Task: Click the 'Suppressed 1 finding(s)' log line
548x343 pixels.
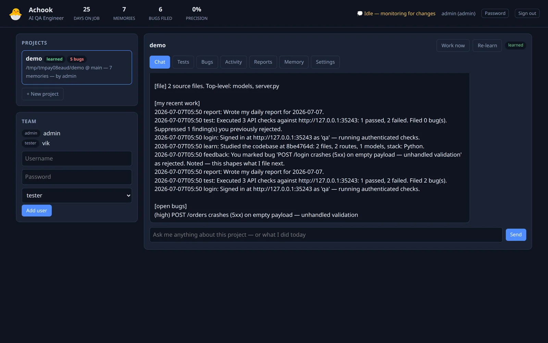Action: click(218, 129)
